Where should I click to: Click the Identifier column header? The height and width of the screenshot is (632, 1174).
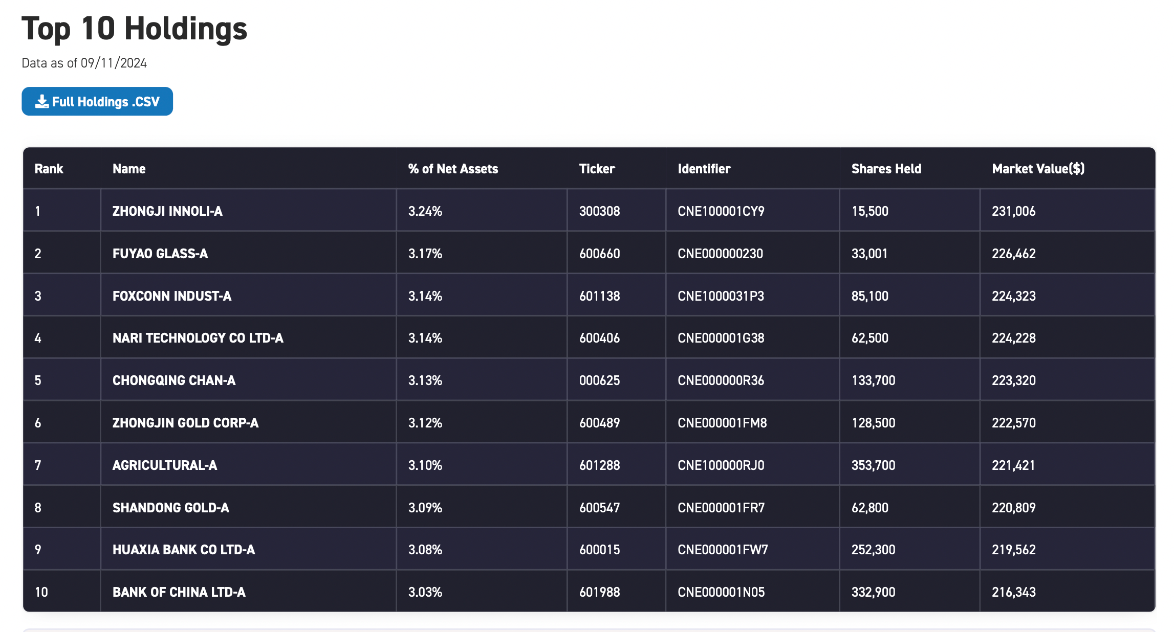(704, 169)
